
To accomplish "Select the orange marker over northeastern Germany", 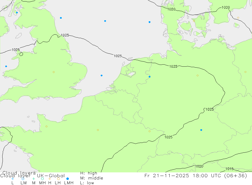I will 198,75.
